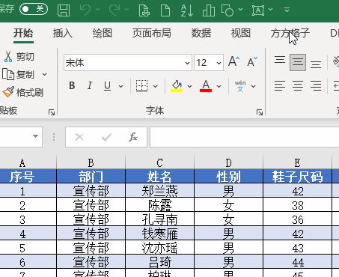
Task: Open the font size dropdown showing 12
Action: coord(209,63)
